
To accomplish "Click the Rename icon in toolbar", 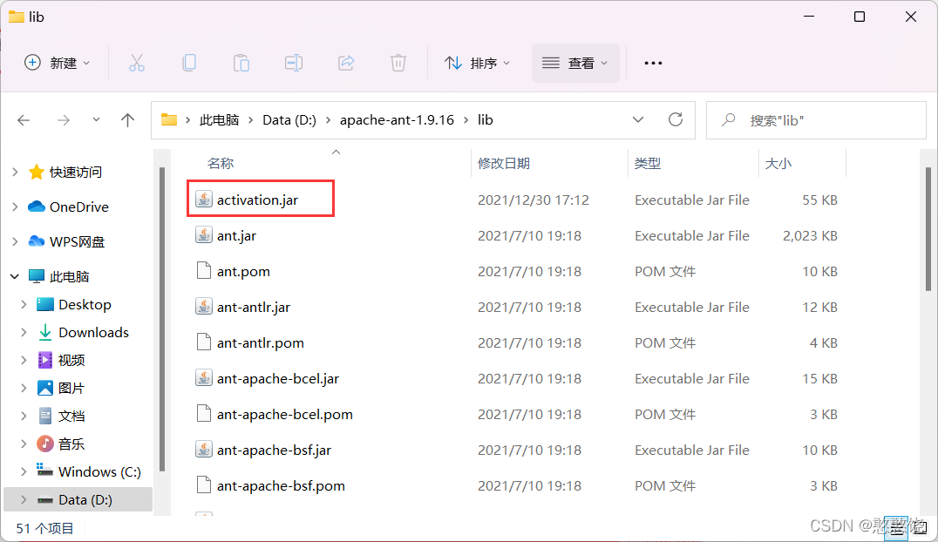I will coord(293,63).
